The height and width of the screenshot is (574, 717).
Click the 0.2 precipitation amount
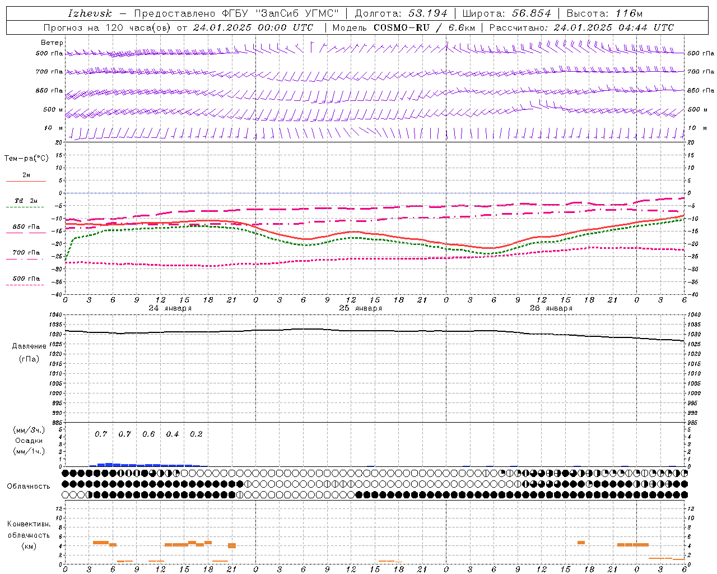[196, 434]
